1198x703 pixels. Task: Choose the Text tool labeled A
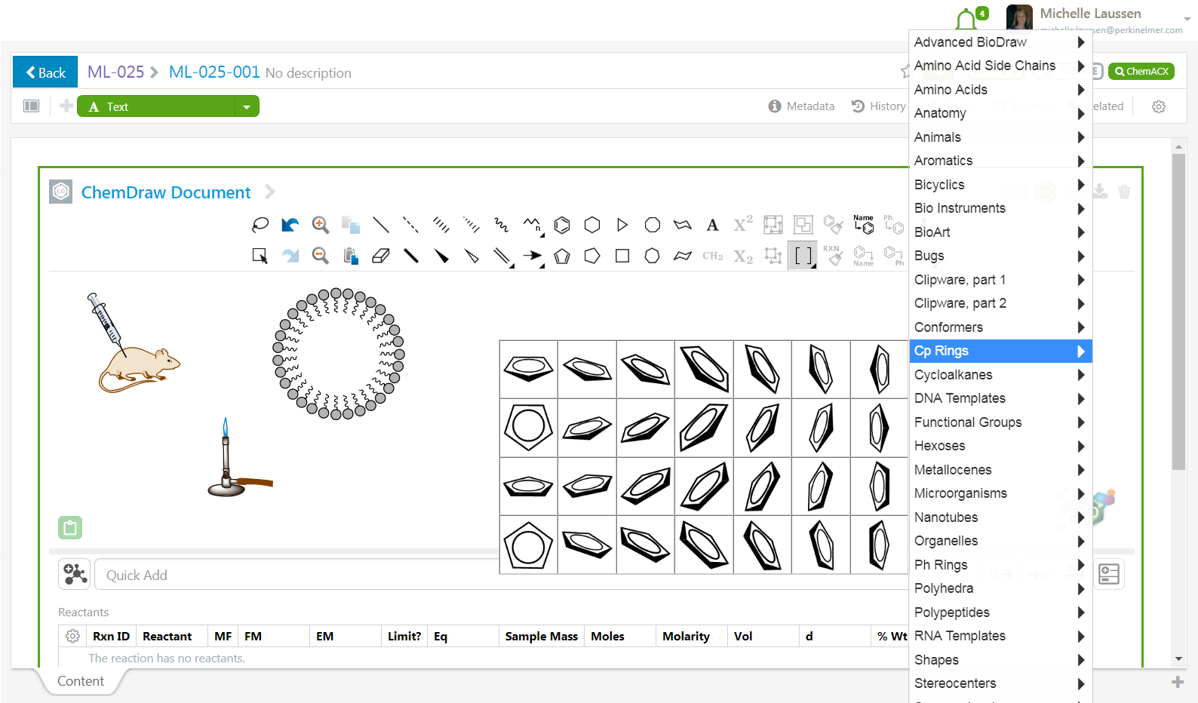click(712, 225)
